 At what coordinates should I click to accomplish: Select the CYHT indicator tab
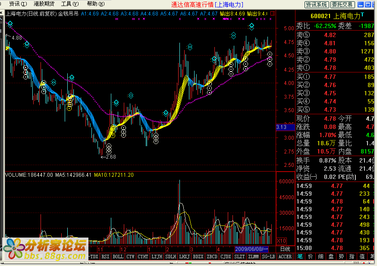tap(143, 257)
